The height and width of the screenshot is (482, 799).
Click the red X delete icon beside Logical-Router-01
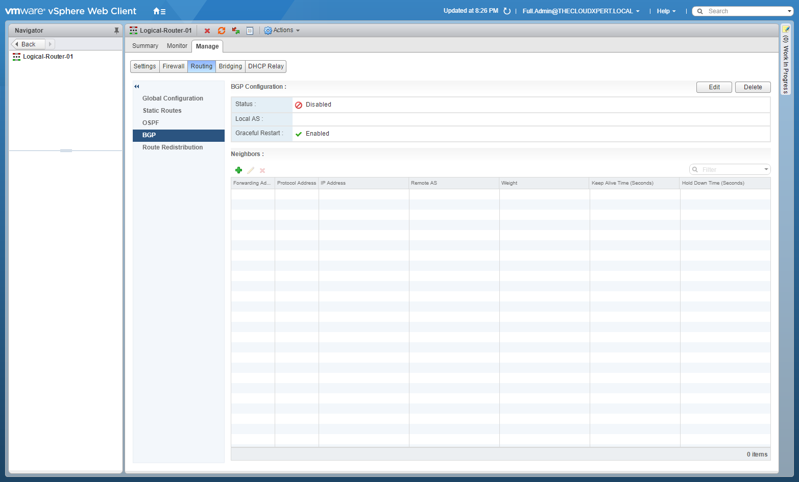207,31
